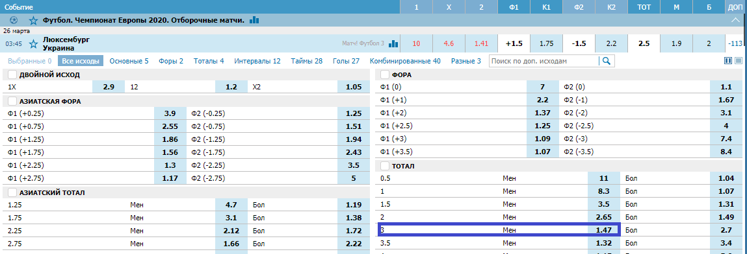
Task: Select handicap Ф1 (0) odds 7
Action: (x=543, y=87)
